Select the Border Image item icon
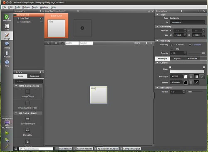208x152 pixels. pyautogui.click(x=27, y=119)
